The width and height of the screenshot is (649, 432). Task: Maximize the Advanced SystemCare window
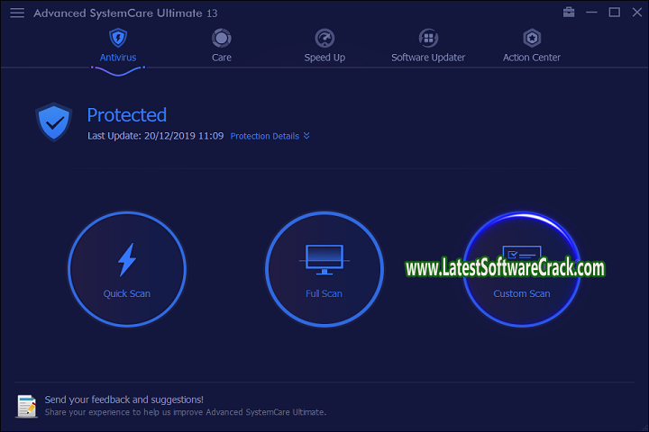point(614,13)
